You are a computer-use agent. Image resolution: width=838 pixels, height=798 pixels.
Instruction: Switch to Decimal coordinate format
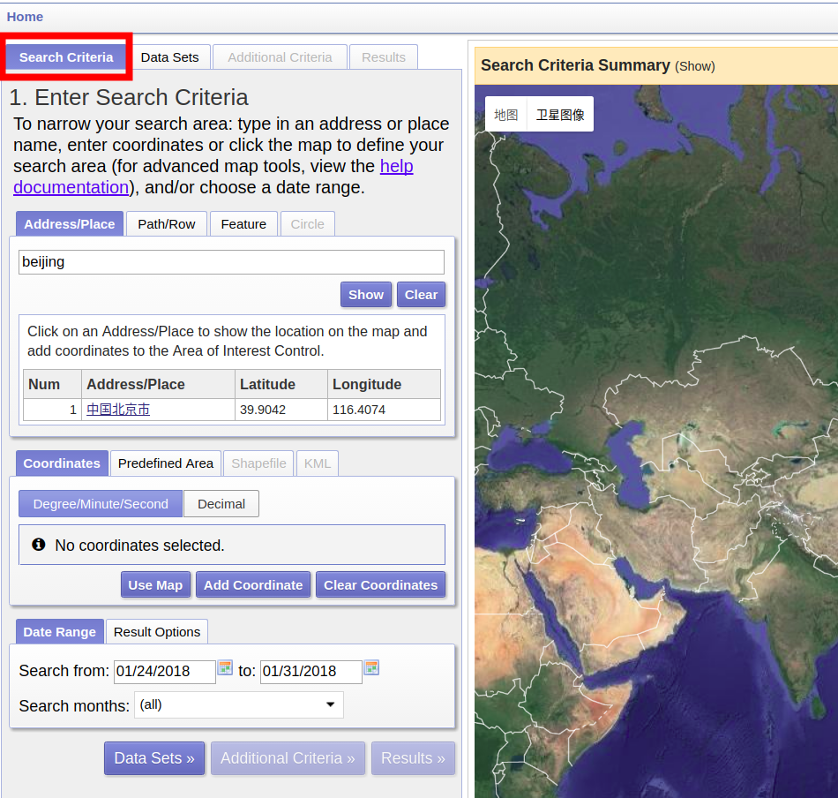pyautogui.click(x=221, y=504)
